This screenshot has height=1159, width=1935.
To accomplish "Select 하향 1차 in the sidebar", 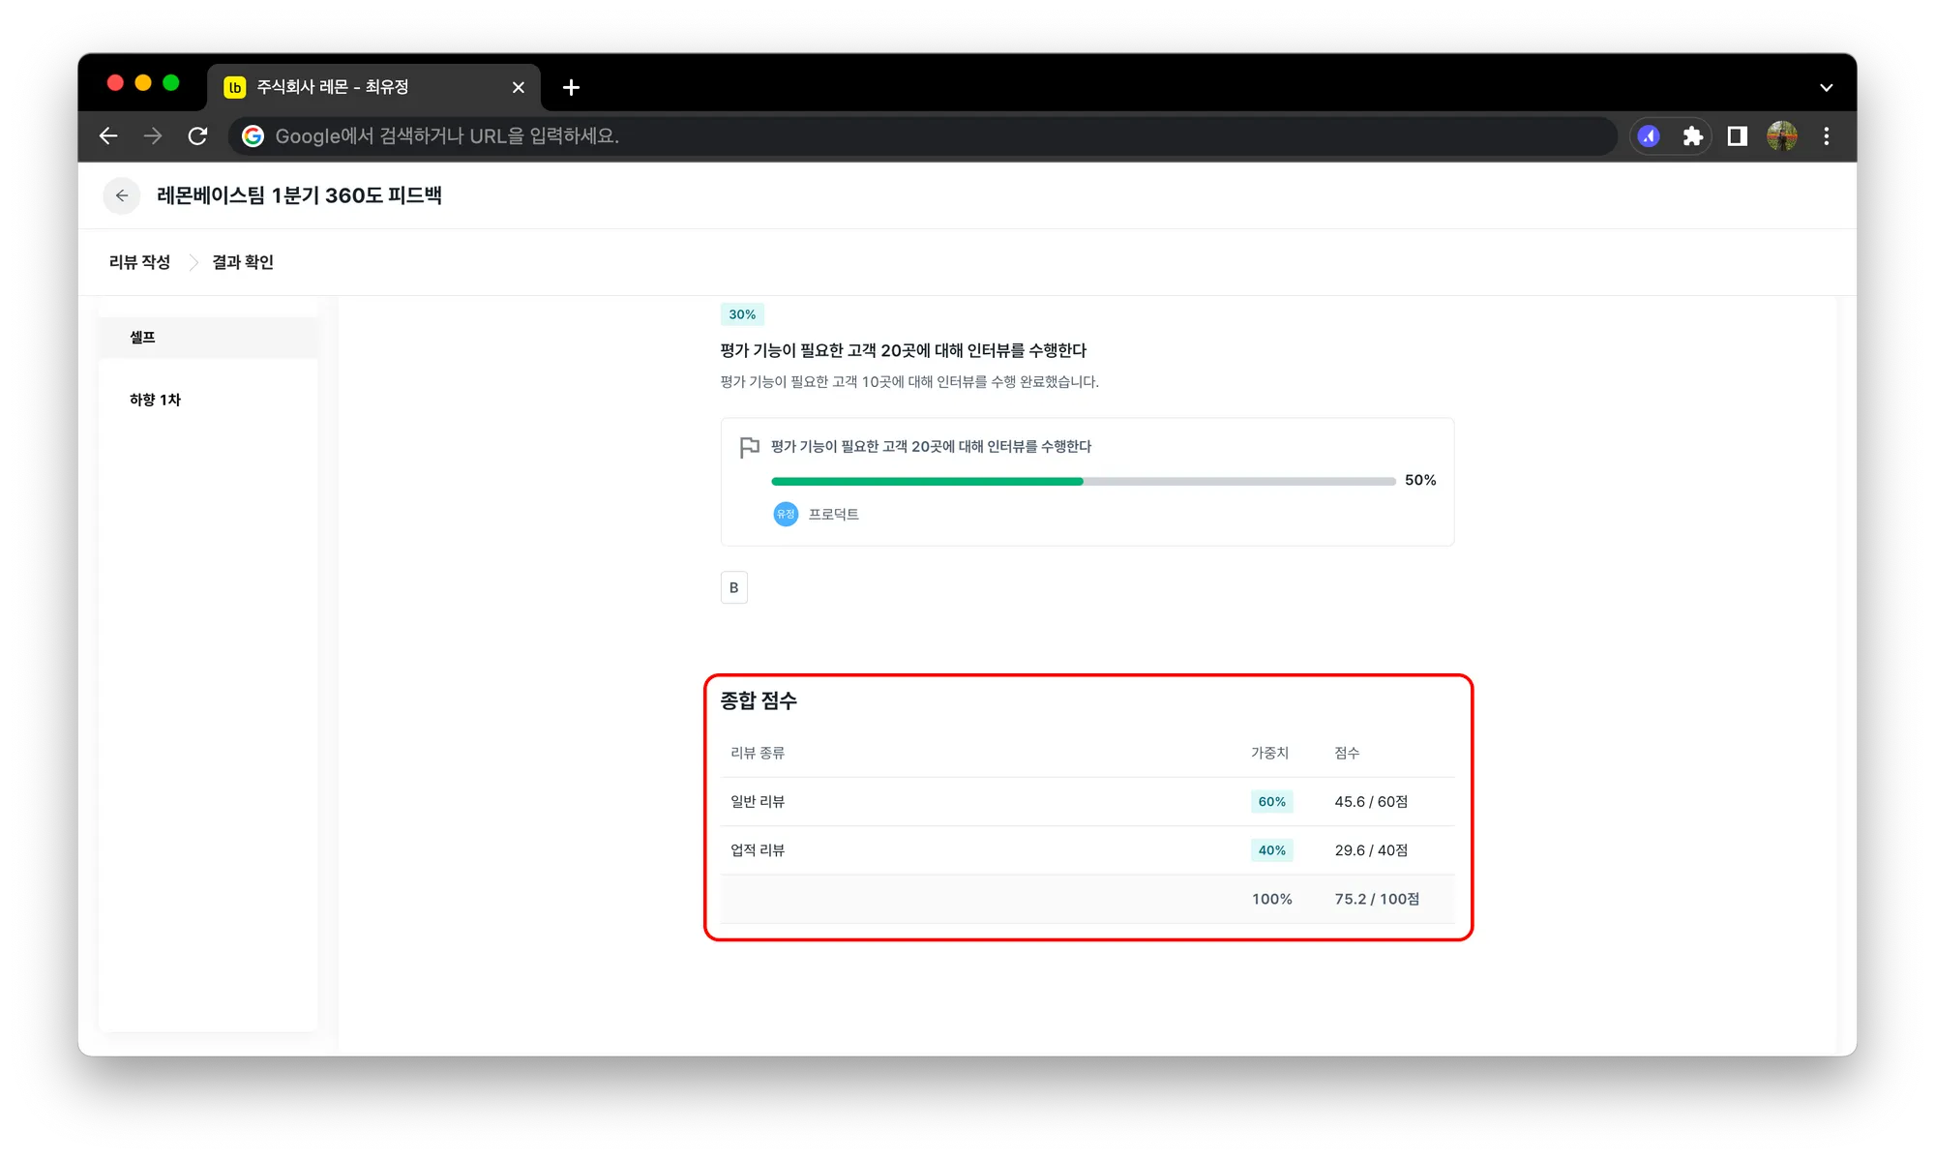I will pos(208,400).
